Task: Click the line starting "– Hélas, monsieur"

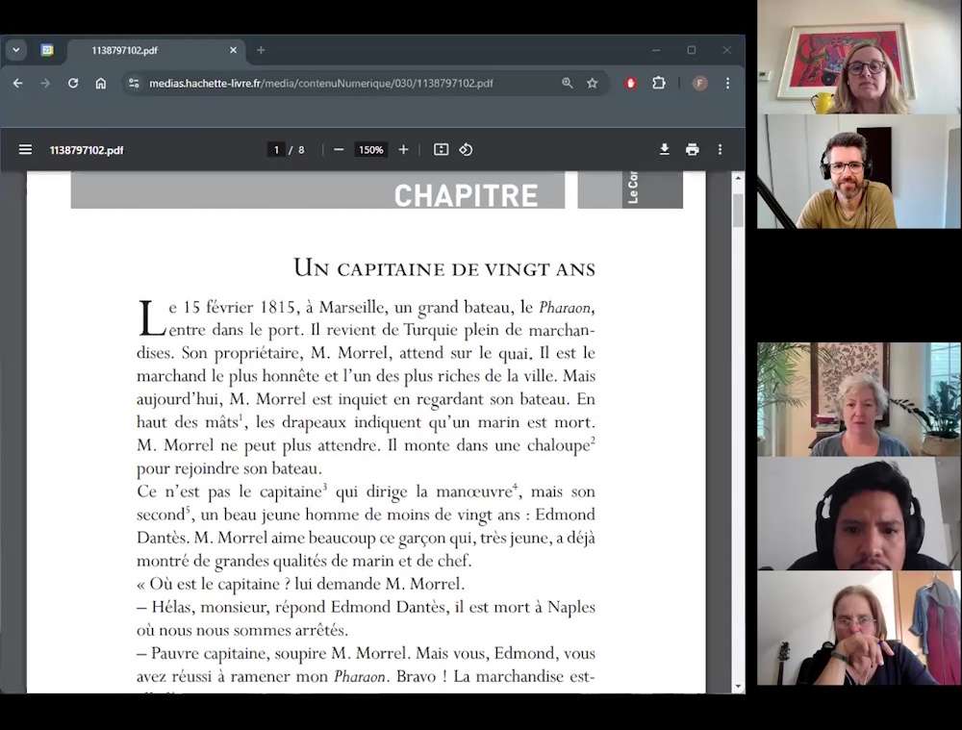Action: 366,607
